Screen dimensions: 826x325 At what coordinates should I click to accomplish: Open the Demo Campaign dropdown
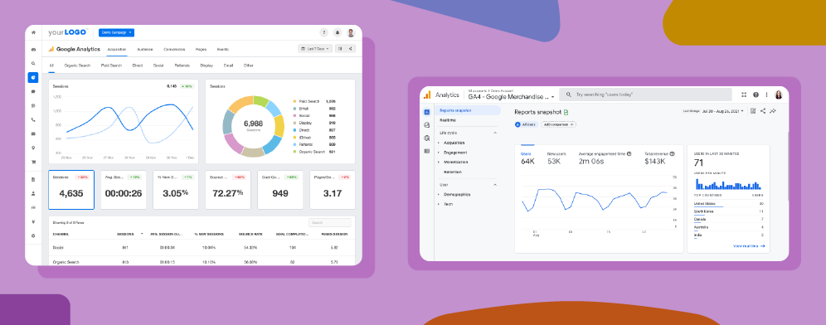click(x=116, y=32)
